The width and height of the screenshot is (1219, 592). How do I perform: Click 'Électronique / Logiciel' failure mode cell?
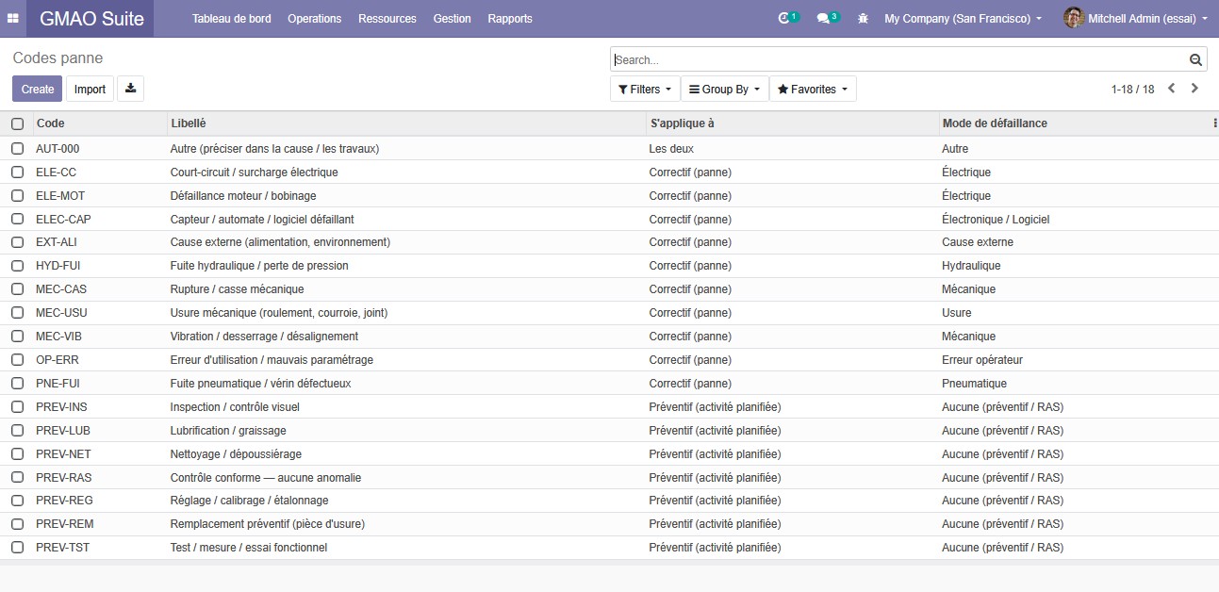[x=996, y=220]
